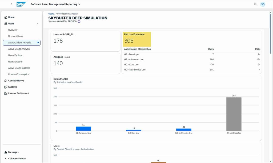Open Dormant Users page
The image size is (273, 163).
pos(15,36)
